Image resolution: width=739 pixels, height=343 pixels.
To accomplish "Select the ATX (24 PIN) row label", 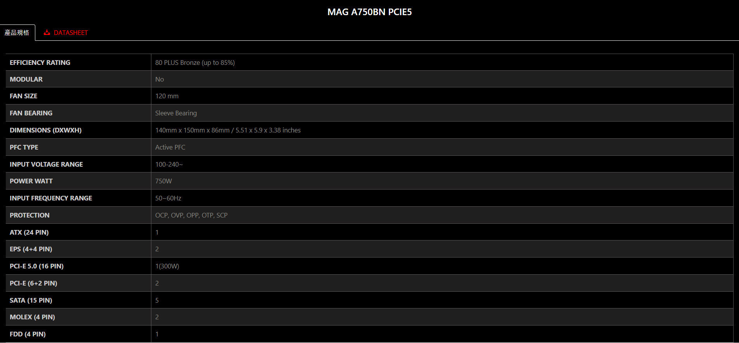I will (29, 232).
